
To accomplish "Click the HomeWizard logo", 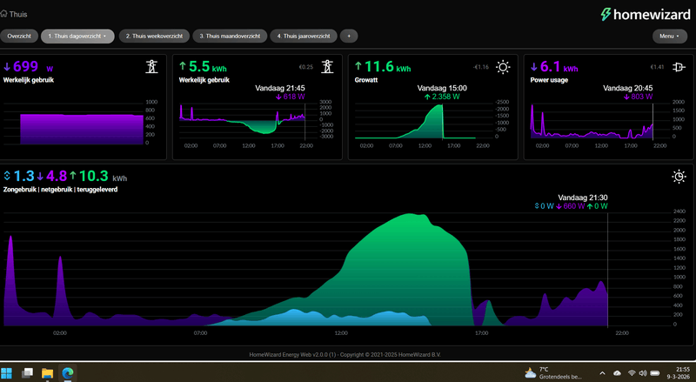I will [x=643, y=14].
